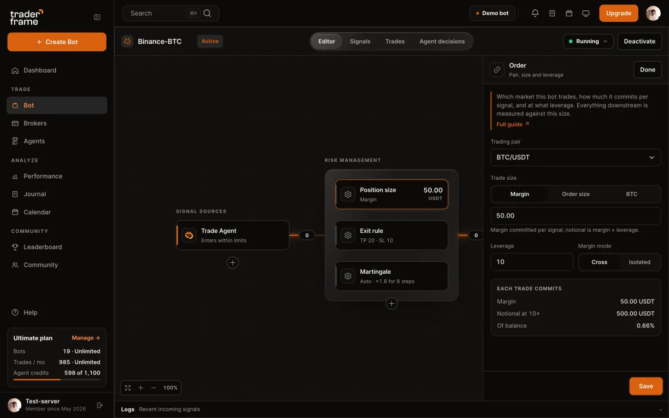Switch to the Agent decisions tab

click(442, 42)
